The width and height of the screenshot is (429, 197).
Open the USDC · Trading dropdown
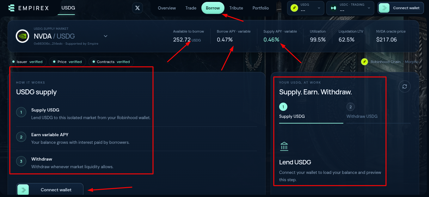point(350,8)
